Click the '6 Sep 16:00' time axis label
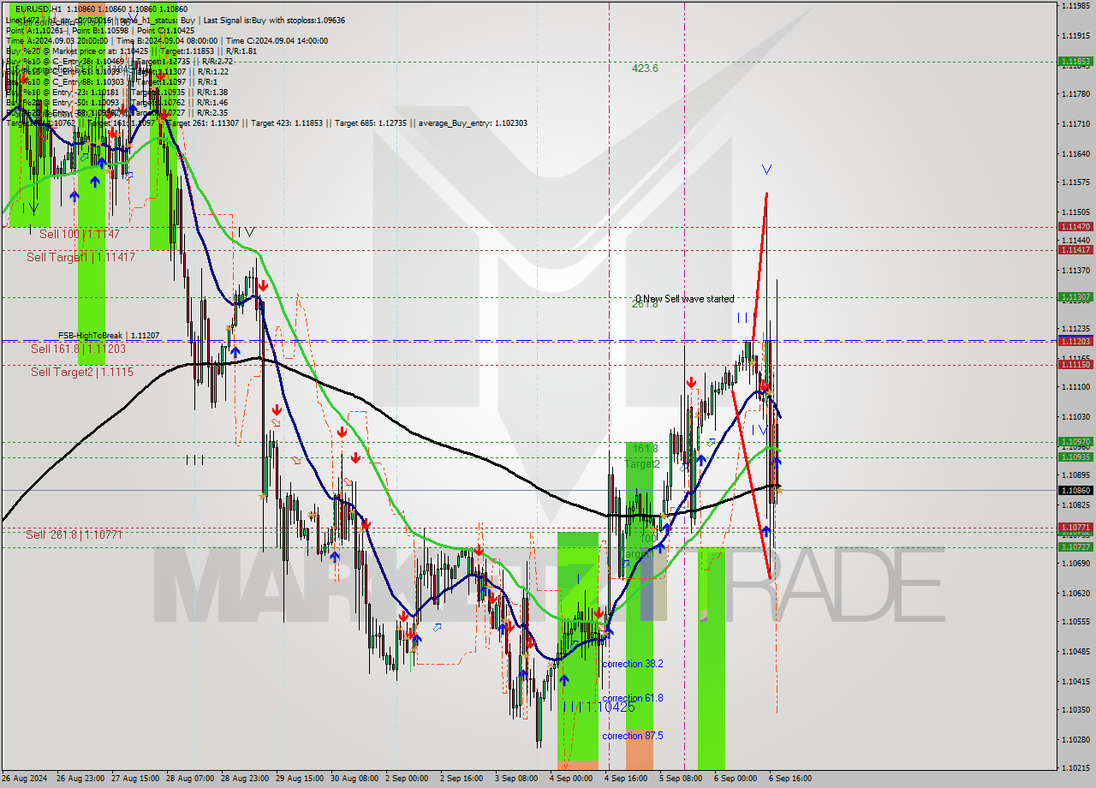This screenshot has width=1096, height=788. tap(790, 779)
